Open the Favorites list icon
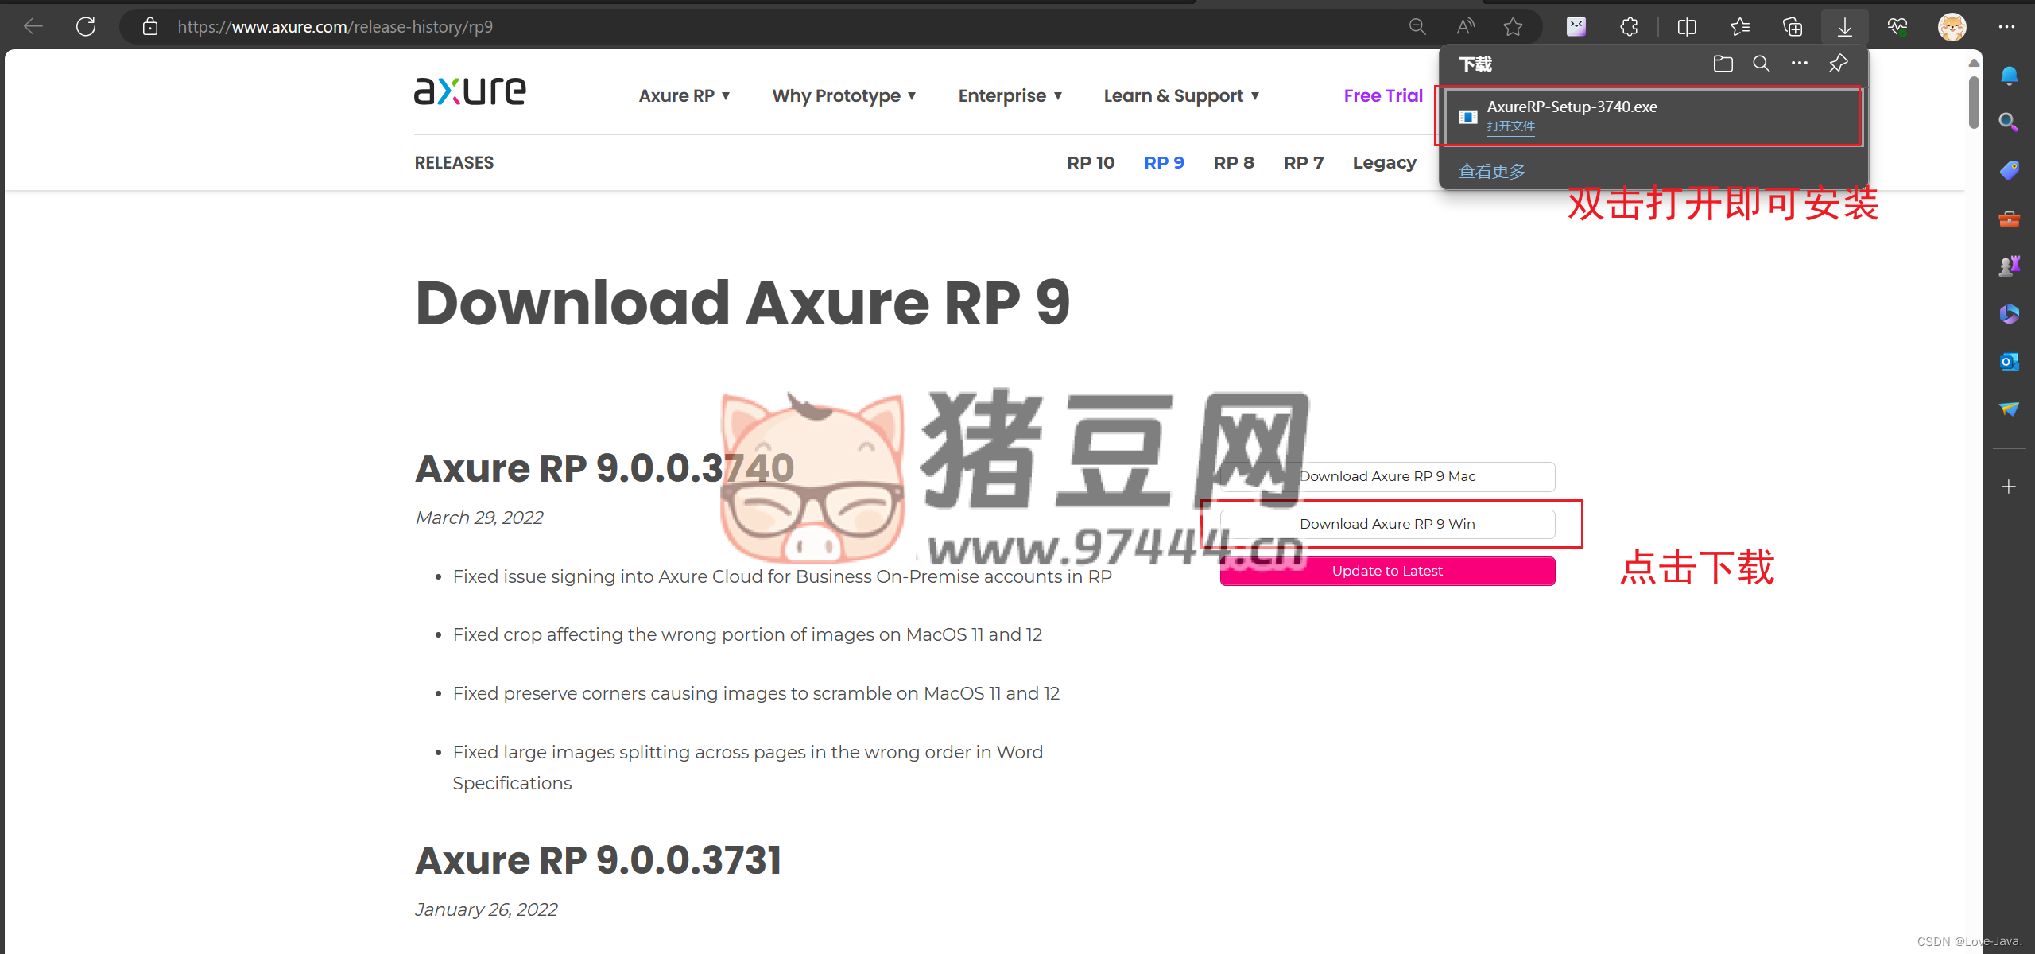This screenshot has height=954, width=2035. [x=1739, y=27]
